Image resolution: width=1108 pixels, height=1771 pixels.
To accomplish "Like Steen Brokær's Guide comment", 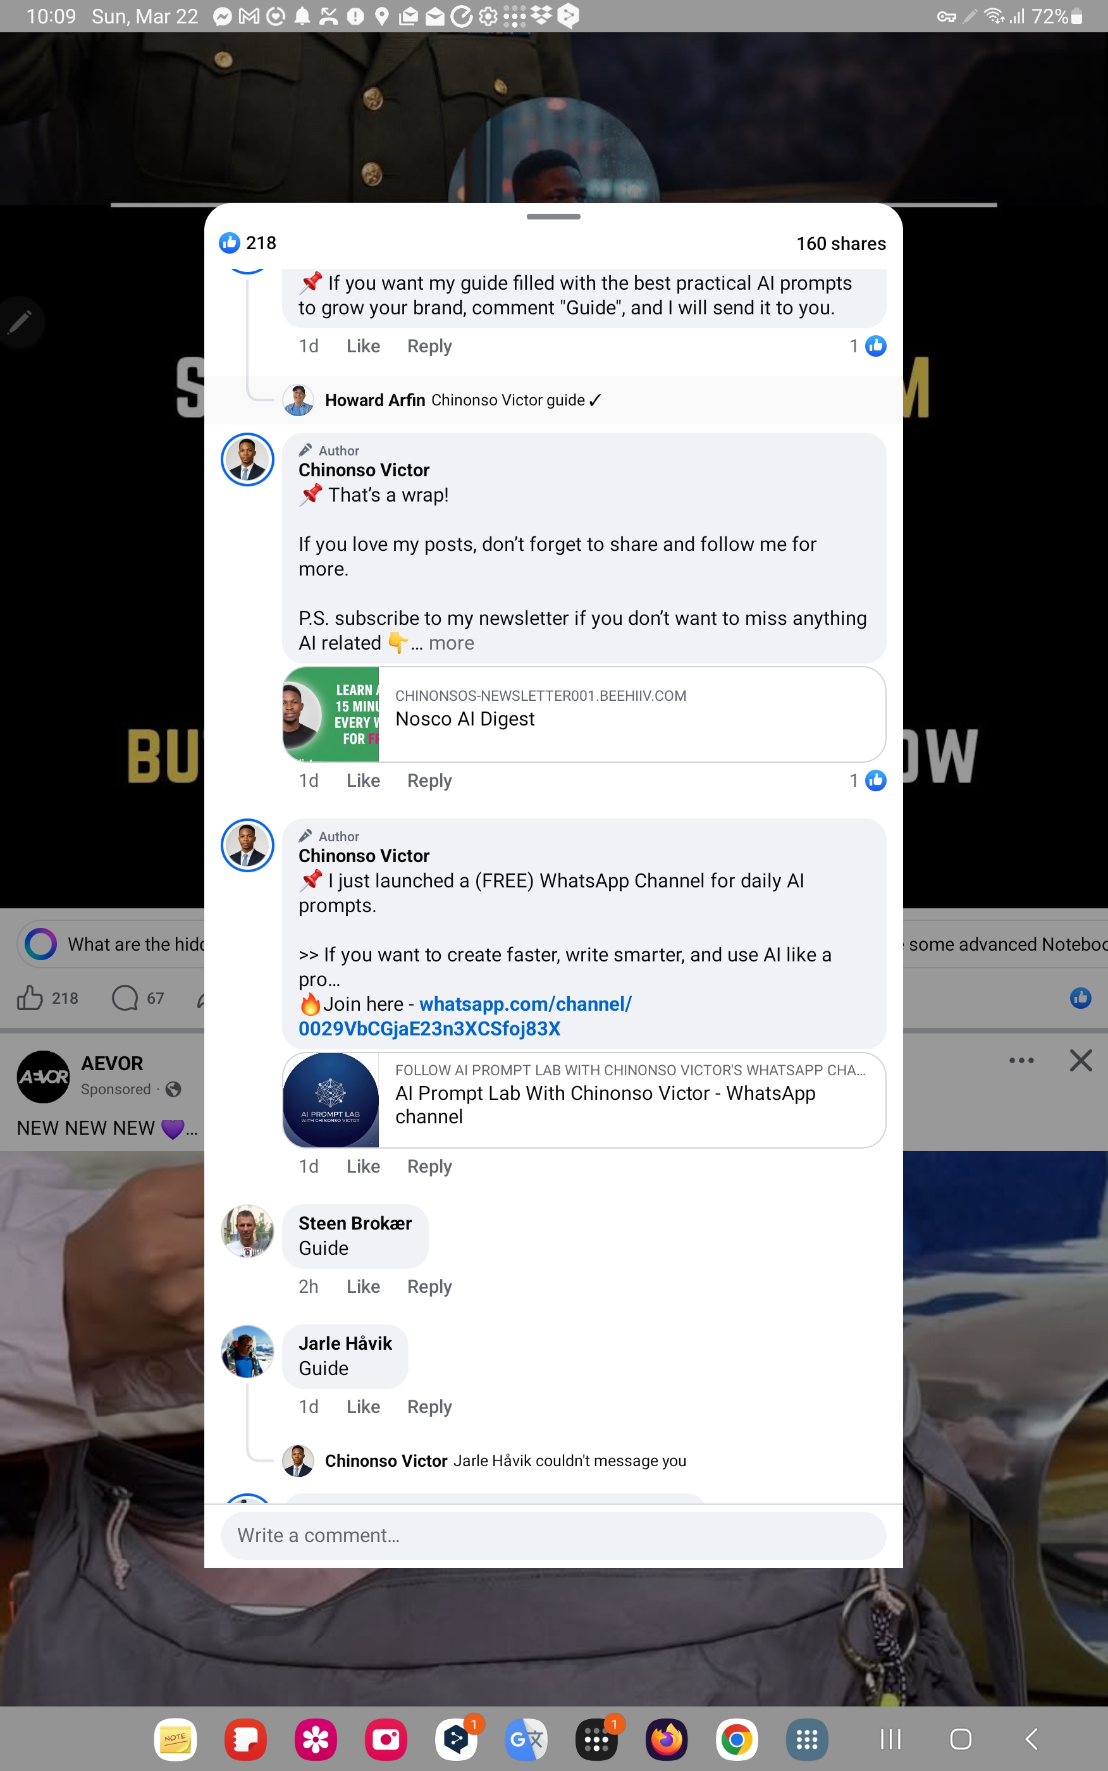I will [363, 1287].
